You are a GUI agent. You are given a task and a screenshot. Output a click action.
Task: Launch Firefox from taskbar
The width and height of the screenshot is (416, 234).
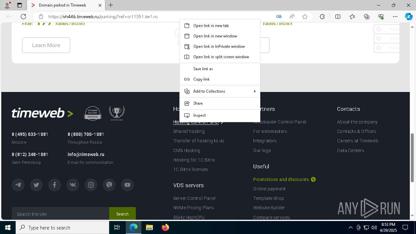click(165, 227)
